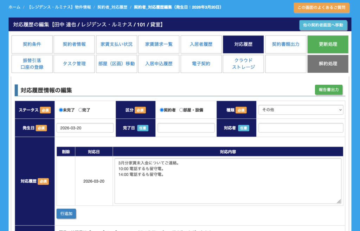Open the タスク管理 tab
The image size is (360, 231).
click(x=74, y=64)
